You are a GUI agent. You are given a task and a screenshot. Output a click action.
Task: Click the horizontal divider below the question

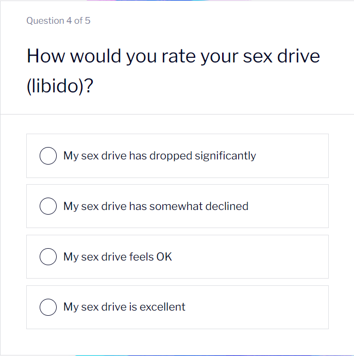pyautogui.click(x=177, y=114)
